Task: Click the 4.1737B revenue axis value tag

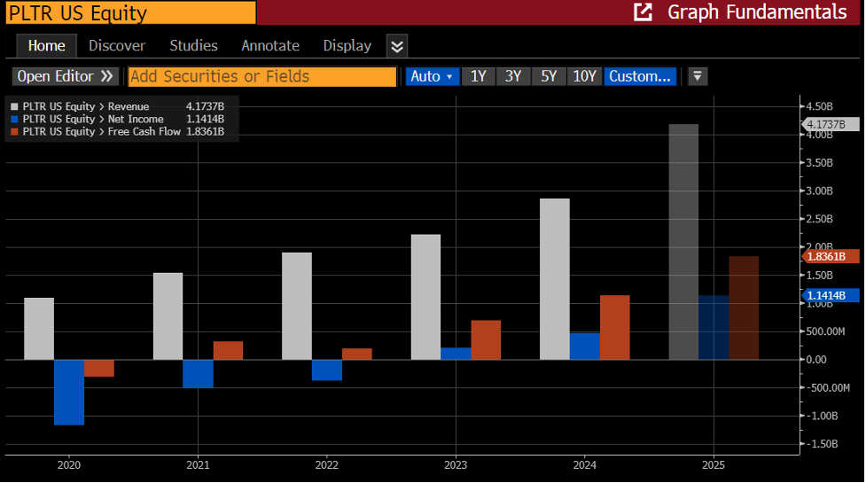Action: 830,124
